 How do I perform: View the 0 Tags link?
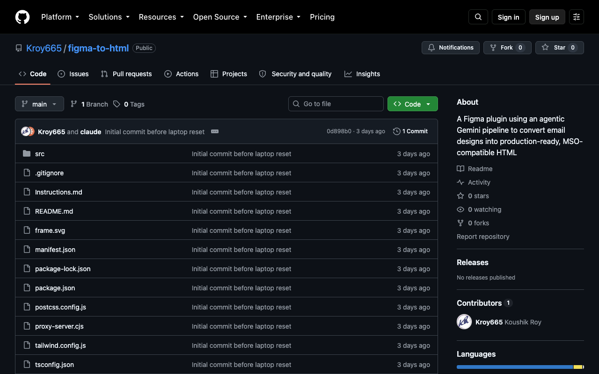pyautogui.click(x=129, y=104)
